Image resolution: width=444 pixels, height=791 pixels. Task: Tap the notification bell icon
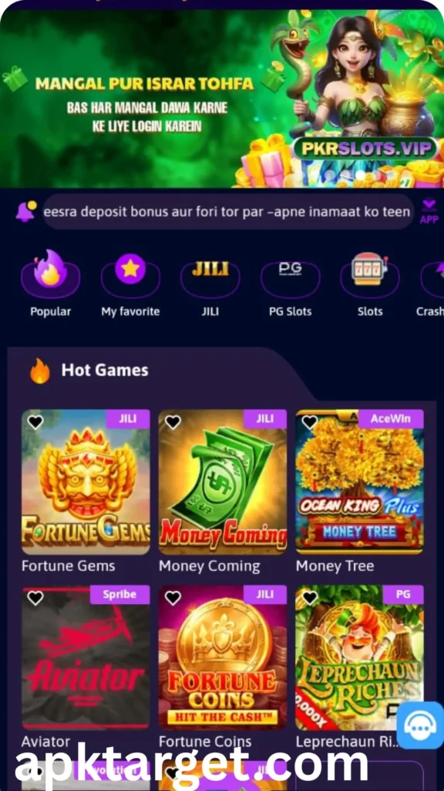coord(25,212)
